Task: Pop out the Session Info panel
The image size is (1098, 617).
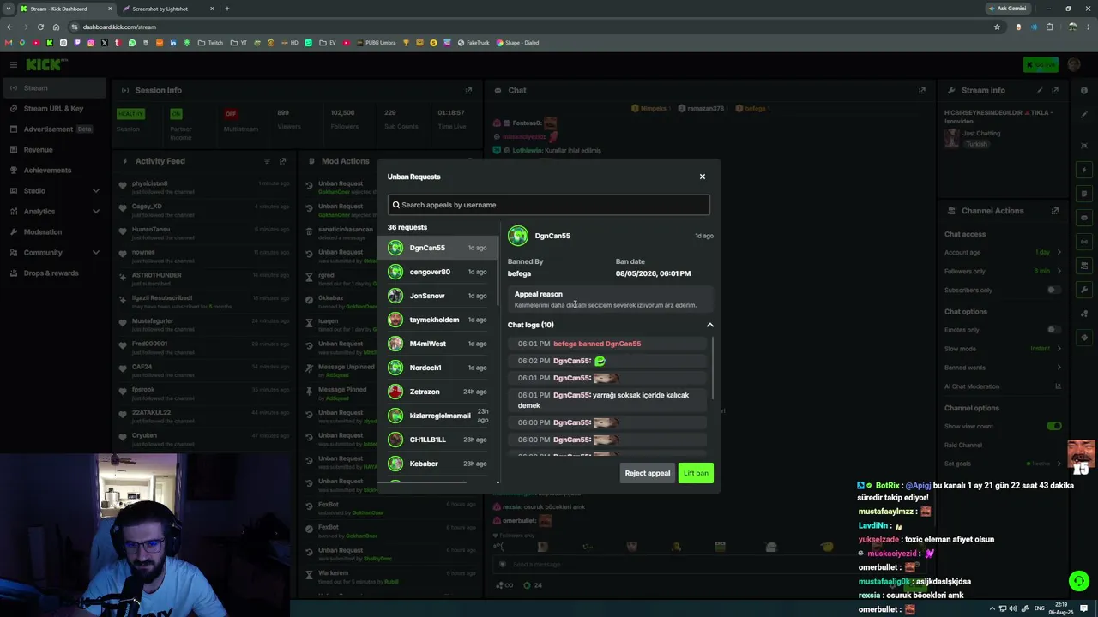Action: pyautogui.click(x=468, y=90)
